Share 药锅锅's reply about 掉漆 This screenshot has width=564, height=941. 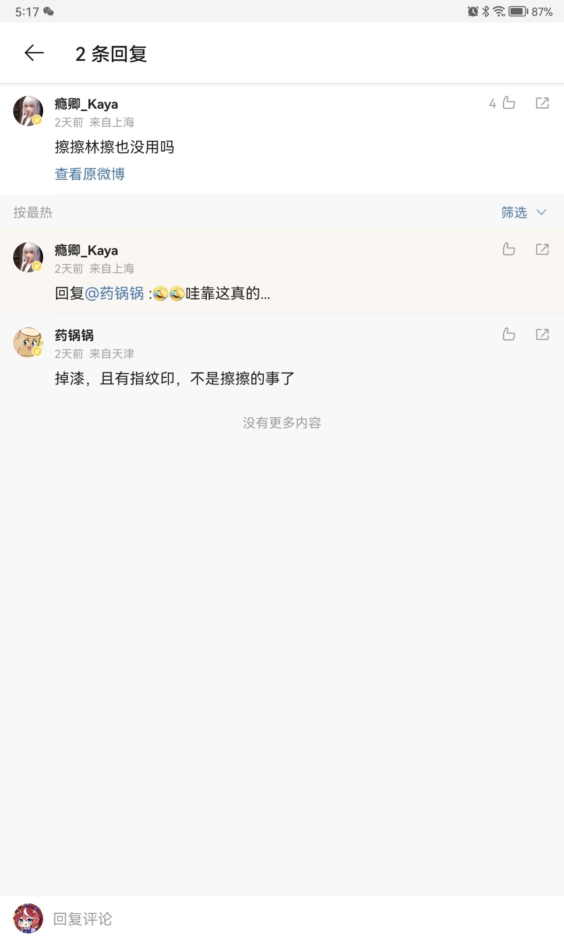542,334
